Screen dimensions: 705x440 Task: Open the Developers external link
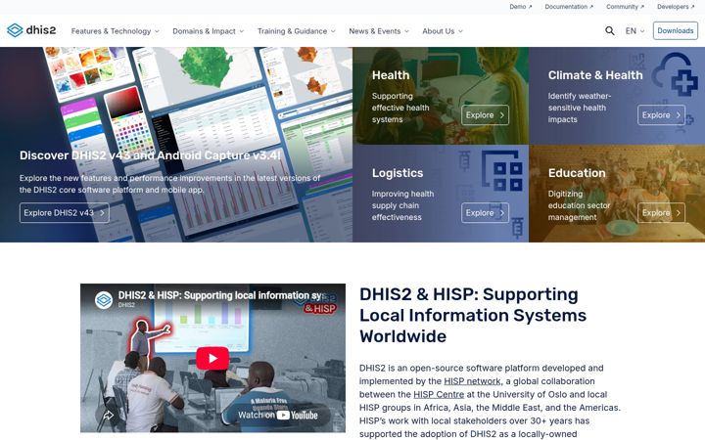tap(676, 7)
